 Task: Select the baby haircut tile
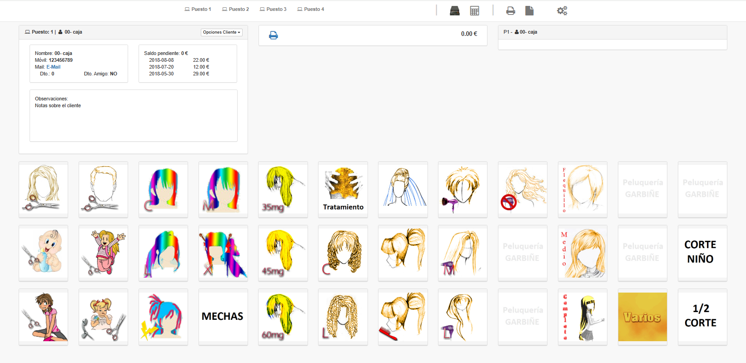[x=43, y=253]
